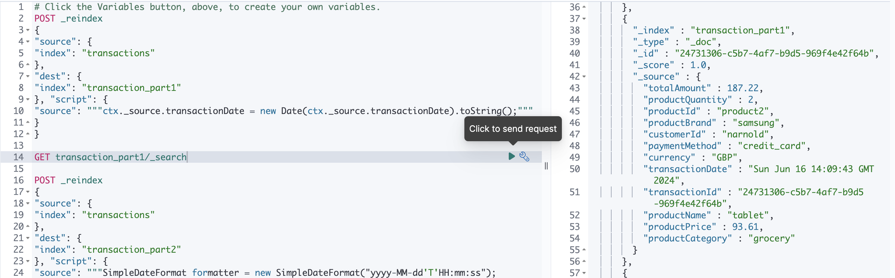Open the wrench actions menu icon
The height and width of the screenshot is (278, 895).
click(x=524, y=157)
